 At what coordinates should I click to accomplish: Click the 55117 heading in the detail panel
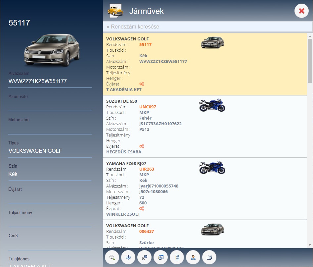click(19, 23)
